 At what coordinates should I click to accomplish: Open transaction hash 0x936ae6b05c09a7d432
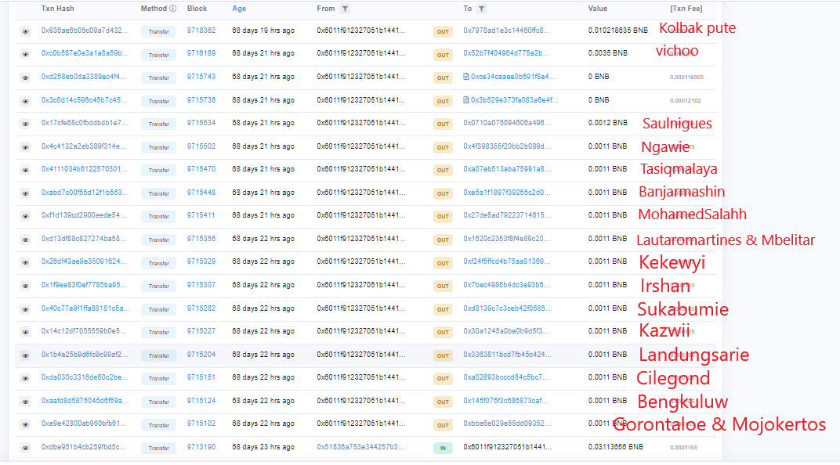(85, 31)
